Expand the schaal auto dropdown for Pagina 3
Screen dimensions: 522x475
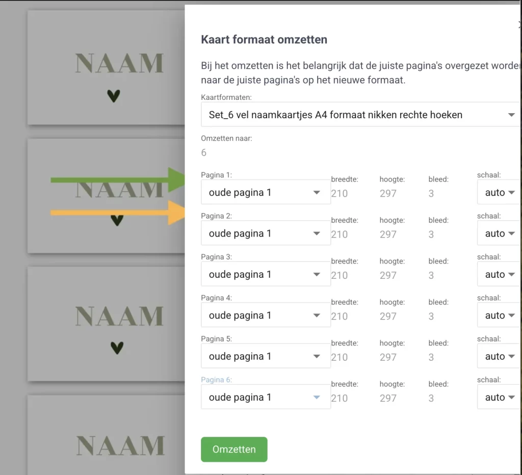(x=499, y=274)
